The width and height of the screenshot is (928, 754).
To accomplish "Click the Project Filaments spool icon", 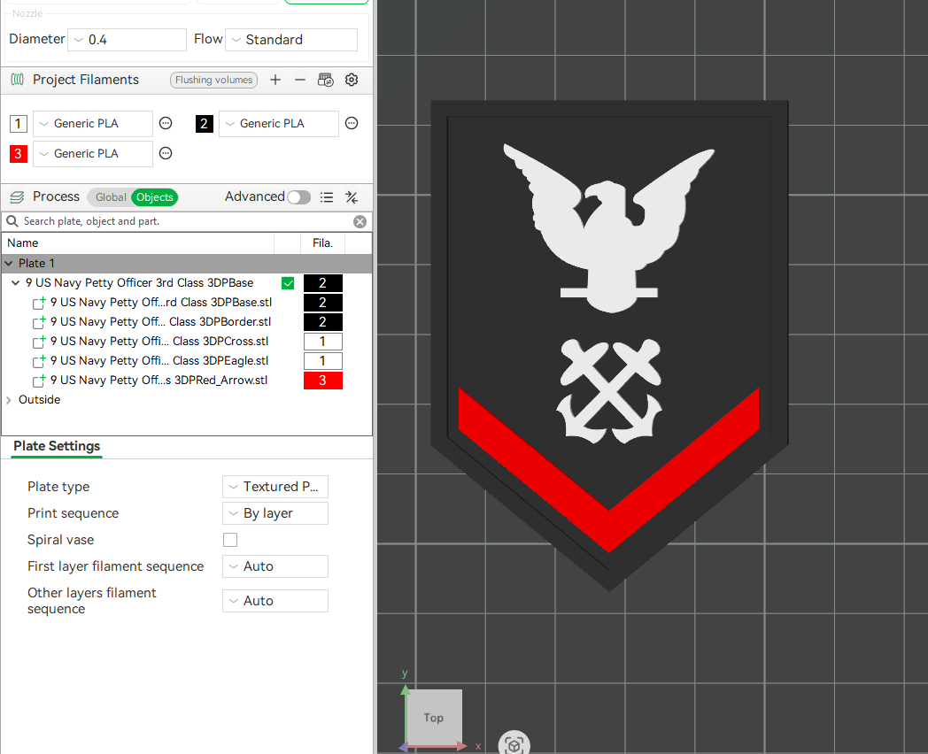I will coord(17,80).
